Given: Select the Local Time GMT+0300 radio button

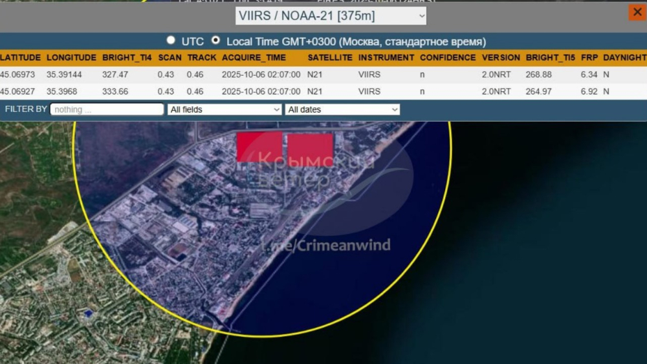Looking at the screenshot, I should [215, 41].
